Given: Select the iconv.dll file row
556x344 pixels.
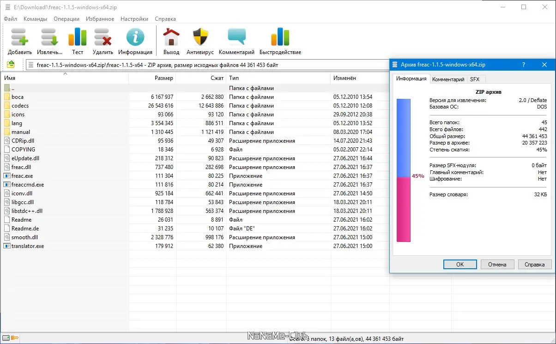Looking at the screenshot, I should coord(195,193).
